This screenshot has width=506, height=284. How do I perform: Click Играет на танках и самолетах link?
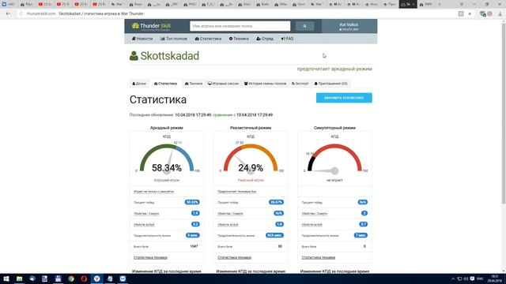pyautogui.click(x=153, y=192)
